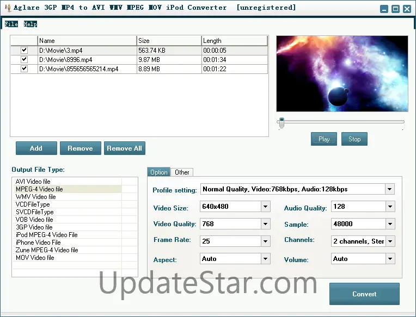
Task: Start conversion with Convert button
Action: point(364,294)
